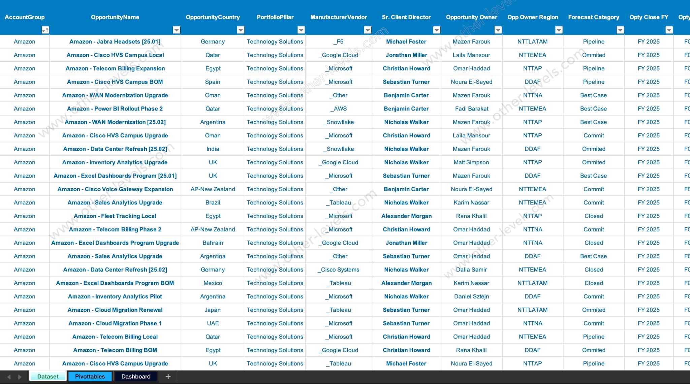
Task: Open the filter icon on ManufacturerVendor header
Action: pyautogui.click(x=367, y=30)
